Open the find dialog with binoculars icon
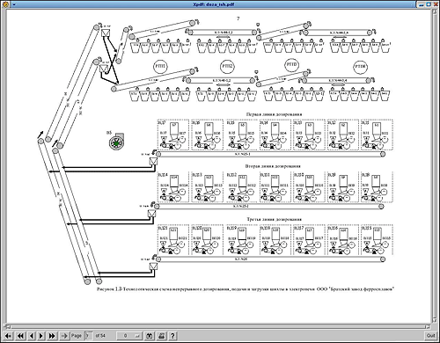Image resolution: width=440 pixels, height=343 pixels. coord(150,335)
